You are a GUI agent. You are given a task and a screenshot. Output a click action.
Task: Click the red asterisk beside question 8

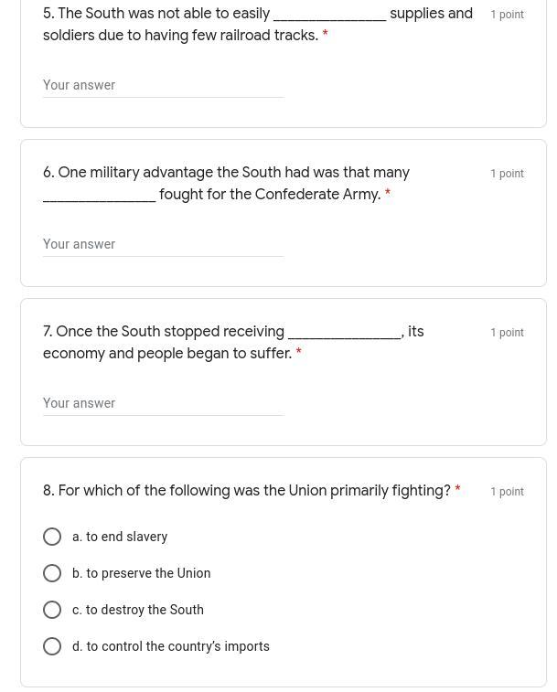tap(457, 491)
